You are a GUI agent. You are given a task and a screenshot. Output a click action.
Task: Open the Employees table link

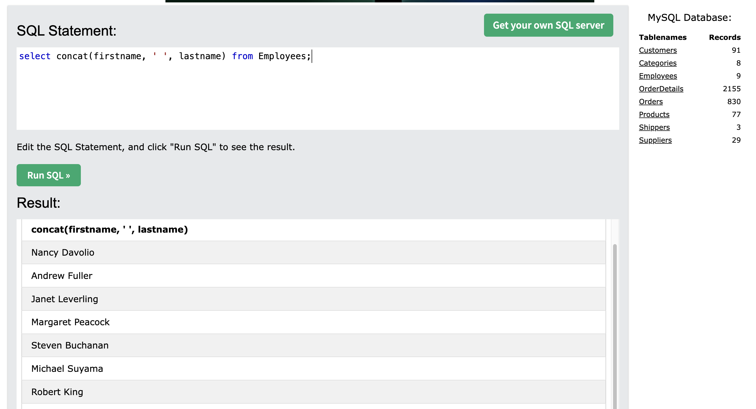(x=658, y=76)
